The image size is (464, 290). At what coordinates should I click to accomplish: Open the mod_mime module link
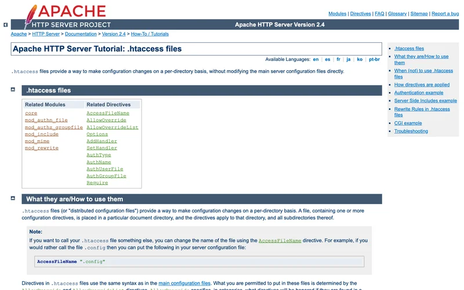pos(37,141)
